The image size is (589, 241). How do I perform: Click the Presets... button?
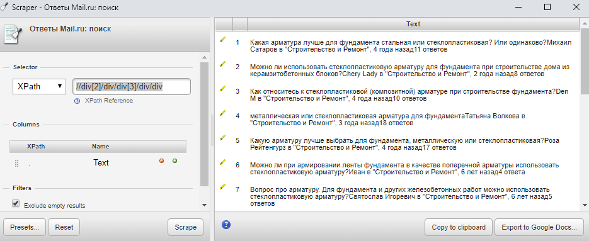point(25,227)
